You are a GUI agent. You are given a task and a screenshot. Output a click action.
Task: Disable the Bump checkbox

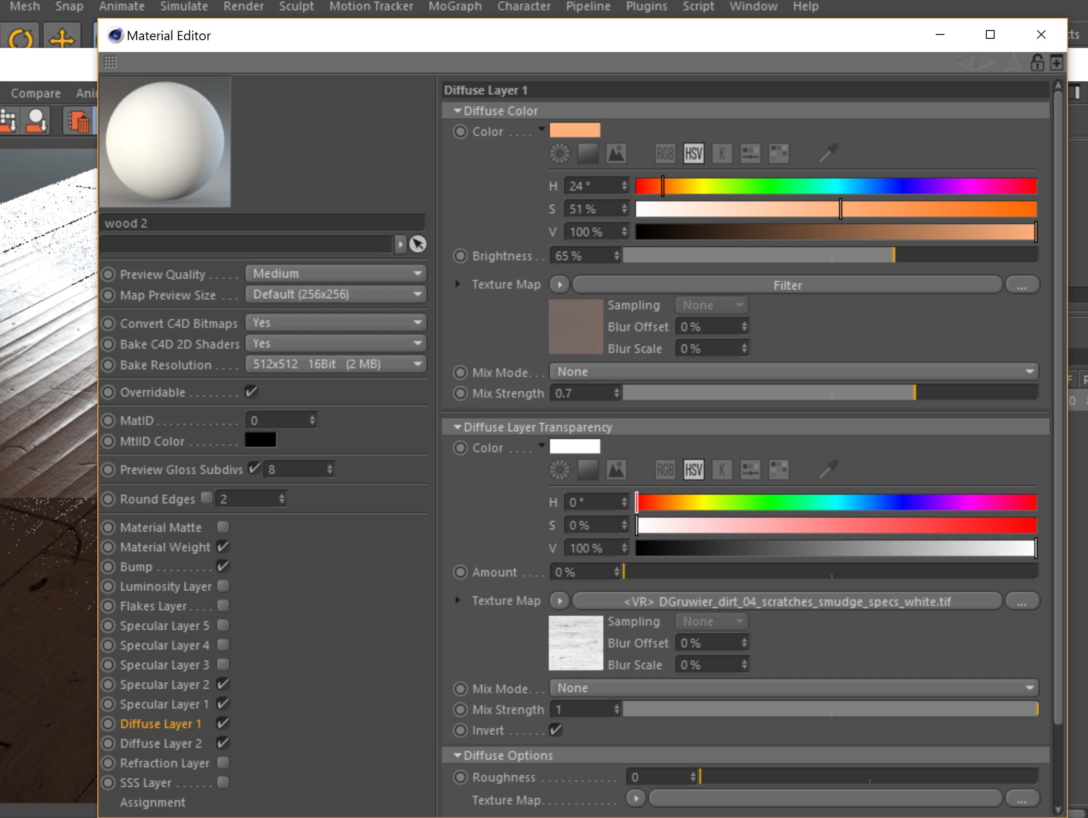click(x=223, y=566)
